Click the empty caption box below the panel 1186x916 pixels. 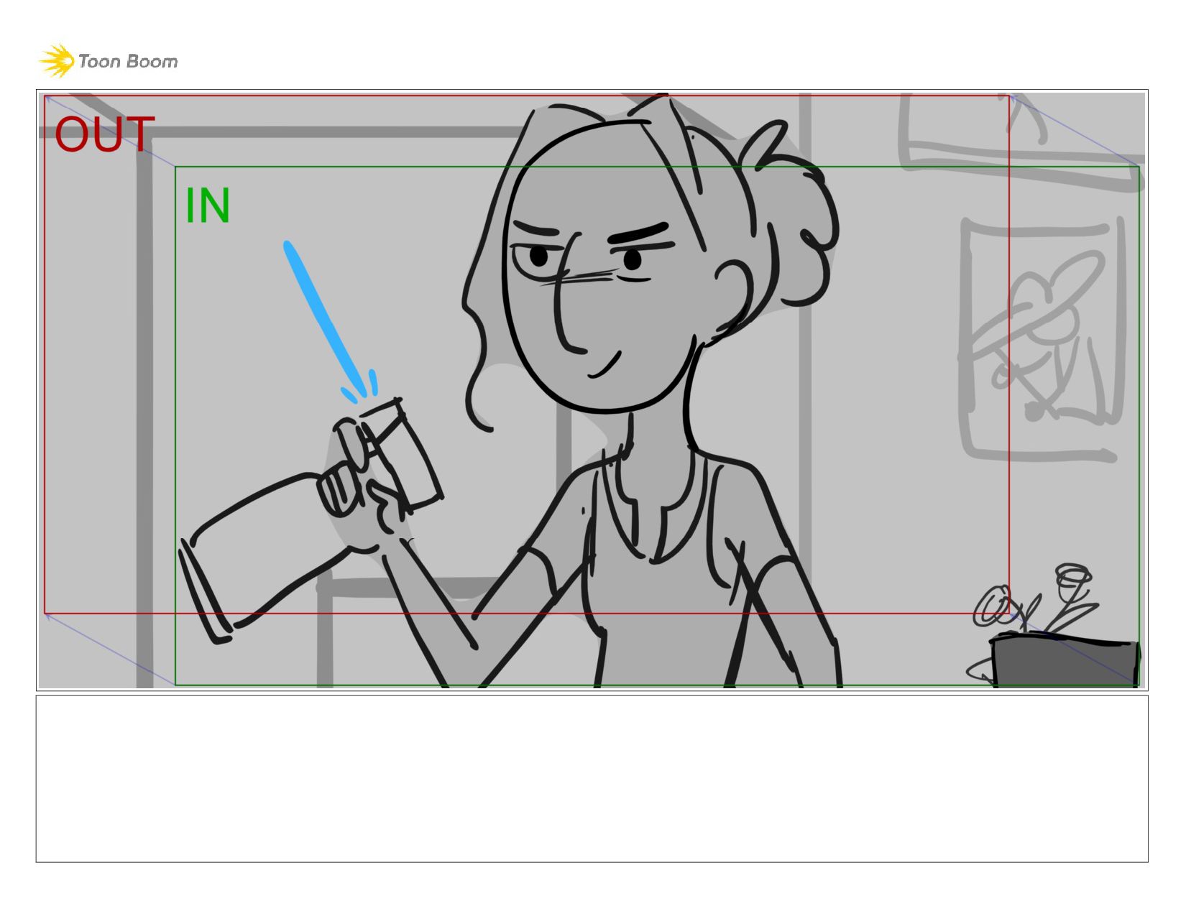592,779
